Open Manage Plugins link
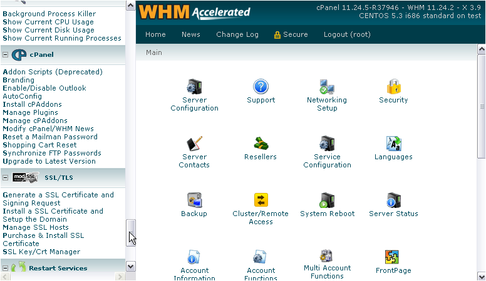The height and width of the screenshot is (281, 486). pos(30,112)
